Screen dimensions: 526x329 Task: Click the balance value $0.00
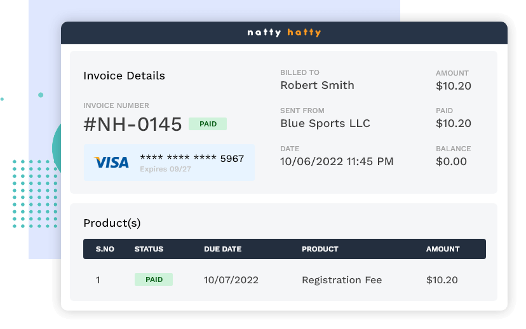click(x=451, y=161)
